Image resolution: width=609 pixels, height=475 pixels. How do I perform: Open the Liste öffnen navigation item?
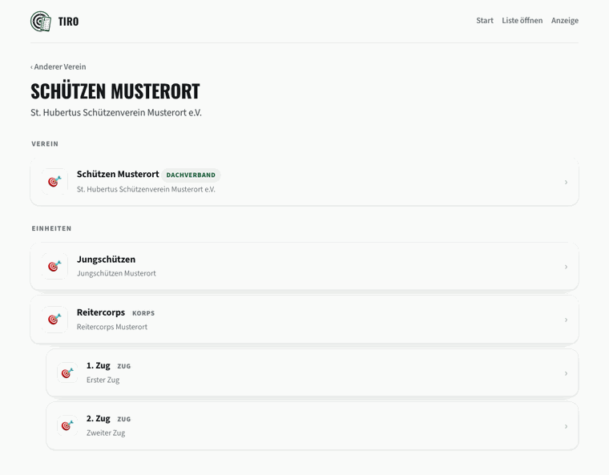(522, 21)
